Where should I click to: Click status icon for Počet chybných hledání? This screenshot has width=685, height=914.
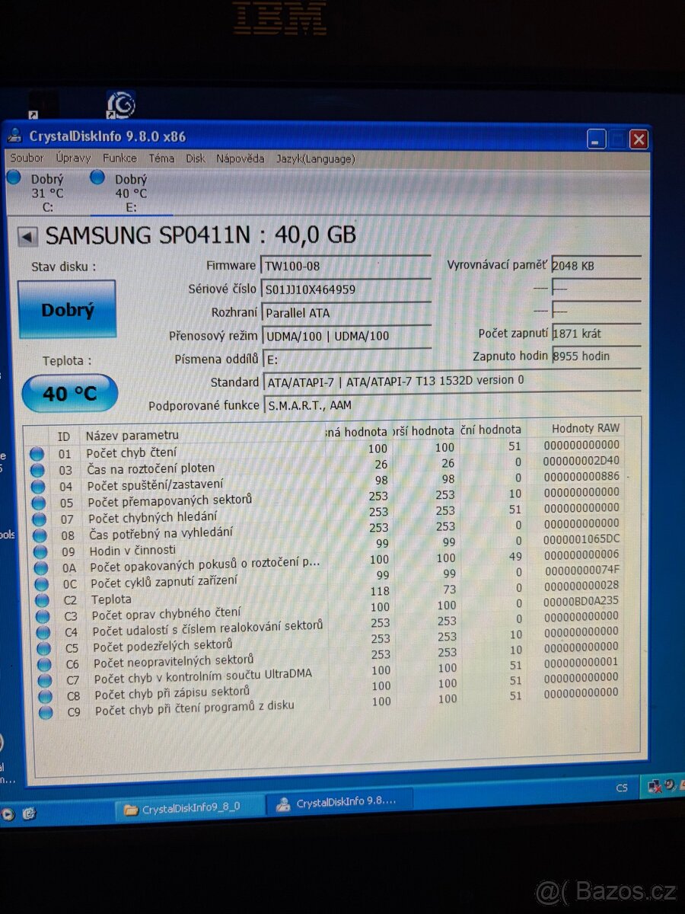coord(38,519)
